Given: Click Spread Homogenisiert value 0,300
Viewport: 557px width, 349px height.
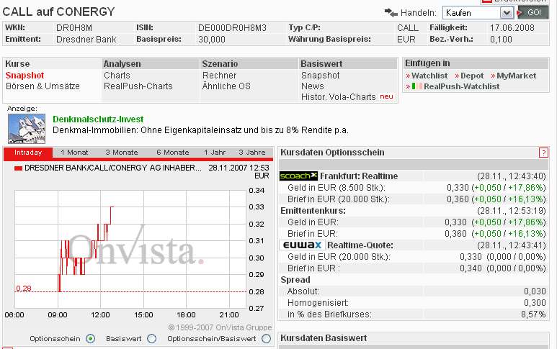Looking at the screenshot, I should tap(535, 302).
